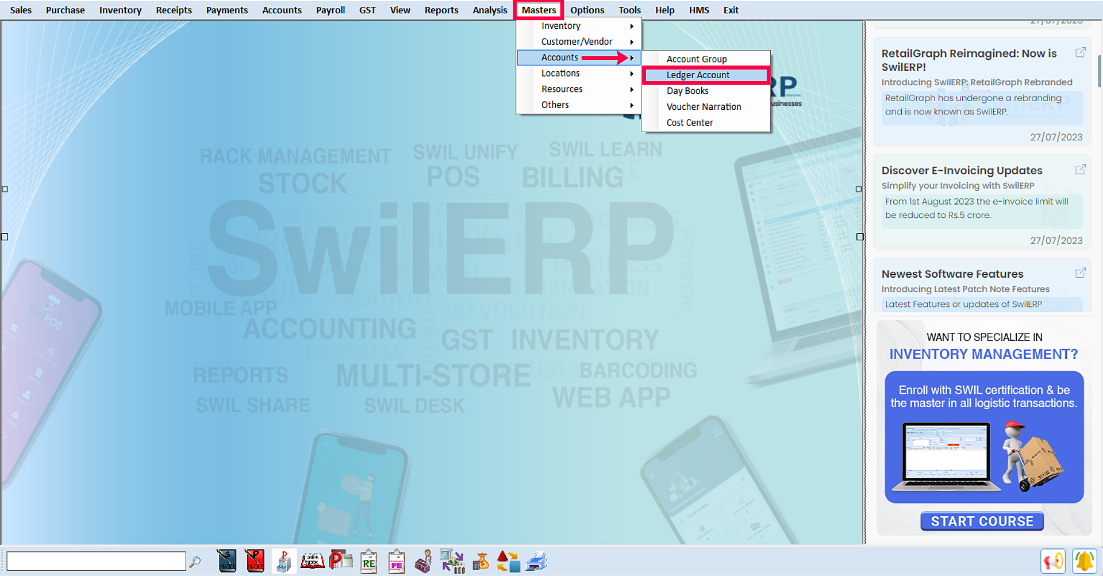Screen dimensions: 1103x576
Task: Open the Analysis menu
Action: pyautogui.click(x=490, y=10)
